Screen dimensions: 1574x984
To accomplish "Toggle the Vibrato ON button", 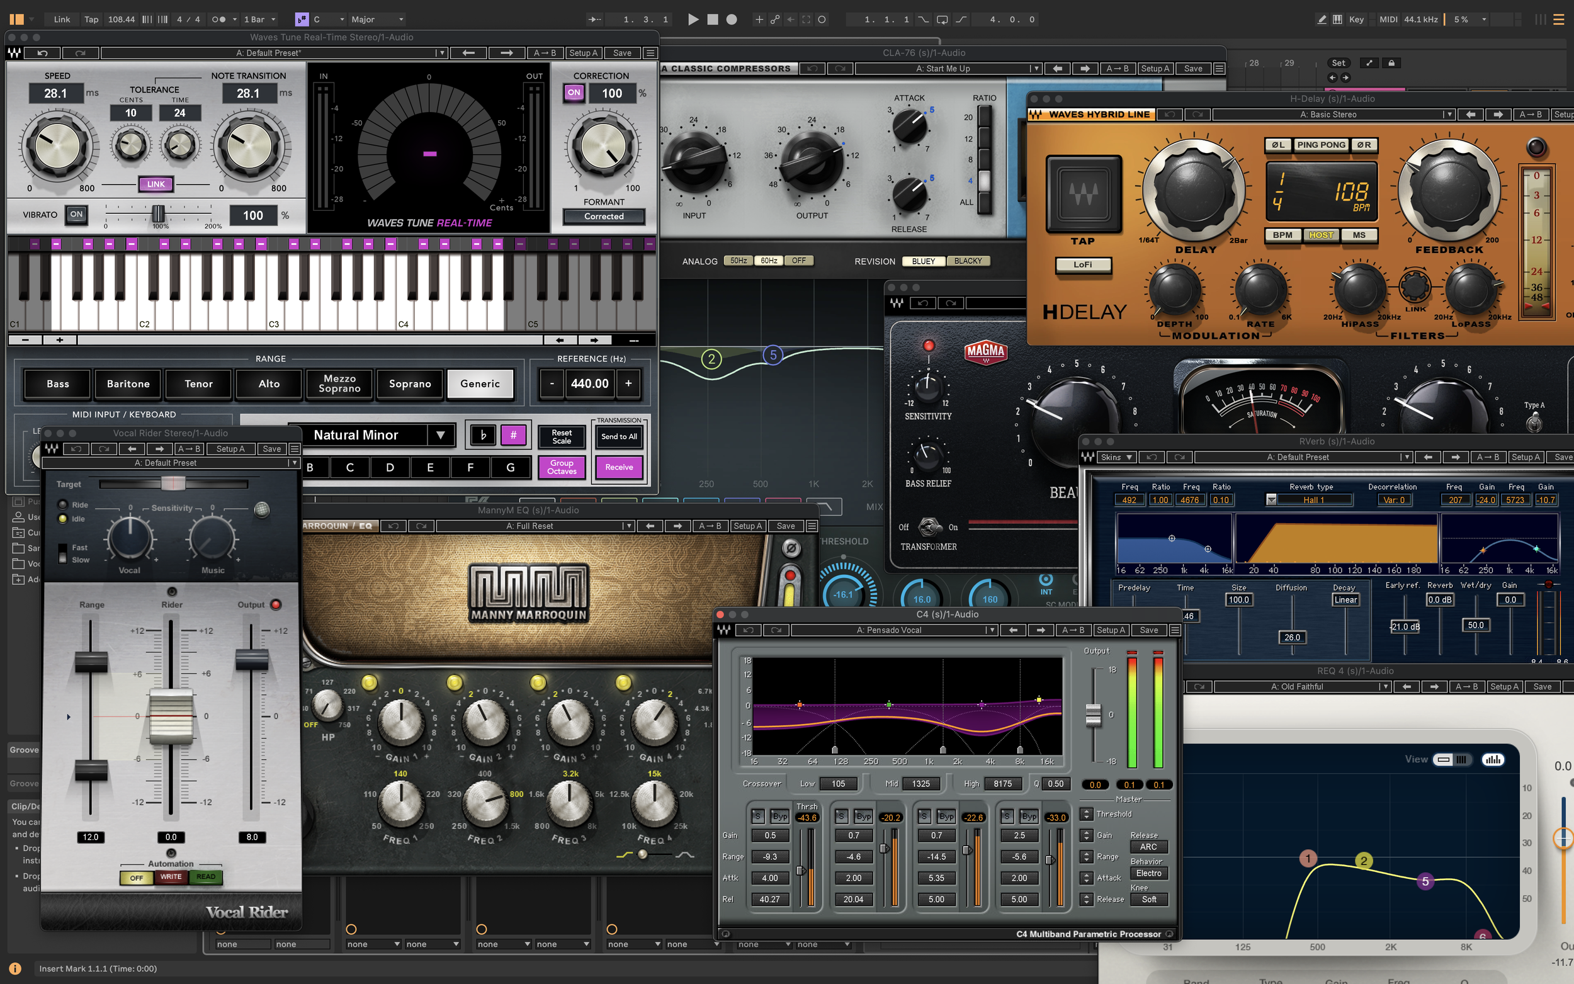I will (76, 214).
